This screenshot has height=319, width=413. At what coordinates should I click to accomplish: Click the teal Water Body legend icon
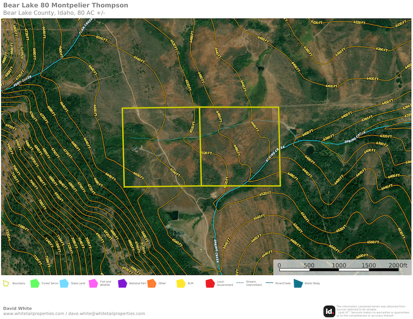coord(298,283)
